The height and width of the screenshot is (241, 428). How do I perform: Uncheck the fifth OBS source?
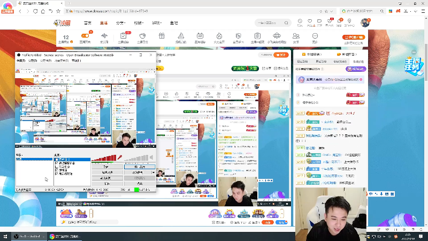[x=57, y=174]
